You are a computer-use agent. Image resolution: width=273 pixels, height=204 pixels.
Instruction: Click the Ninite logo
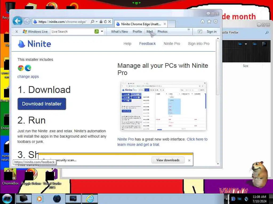[34, 44]
